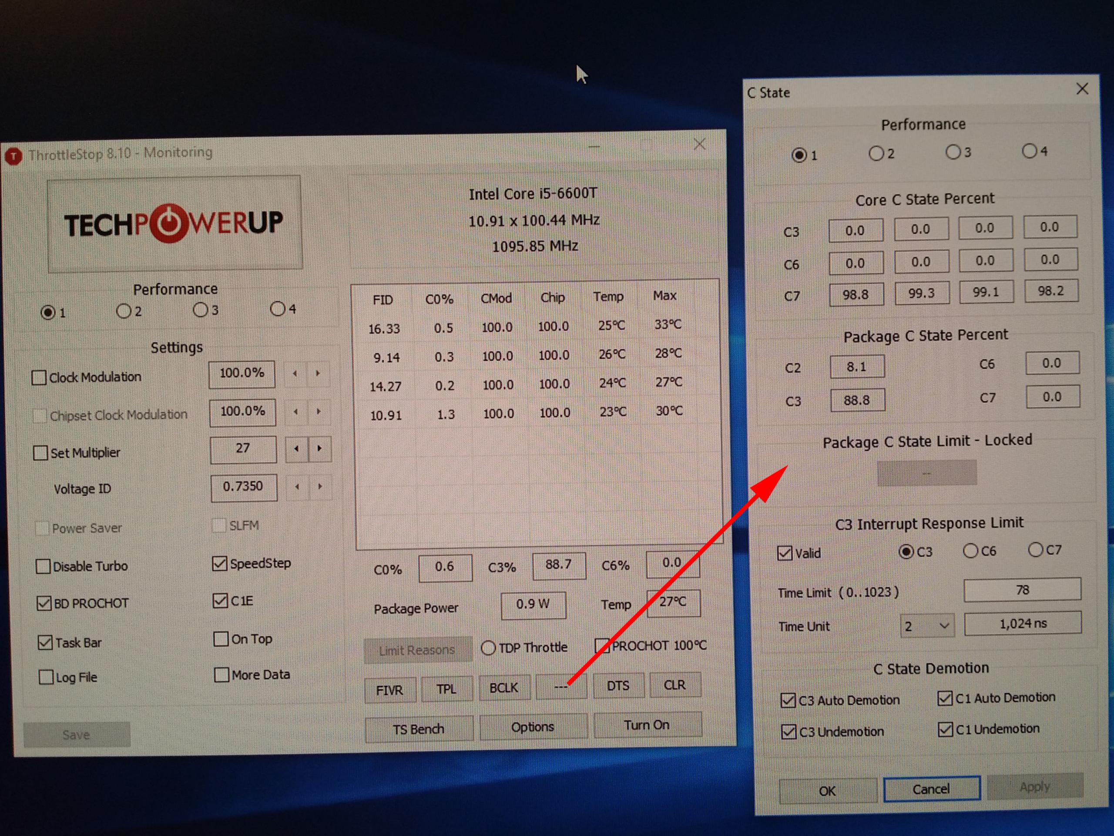Uncheck BD PROCHOT

[x=44, y=603]
